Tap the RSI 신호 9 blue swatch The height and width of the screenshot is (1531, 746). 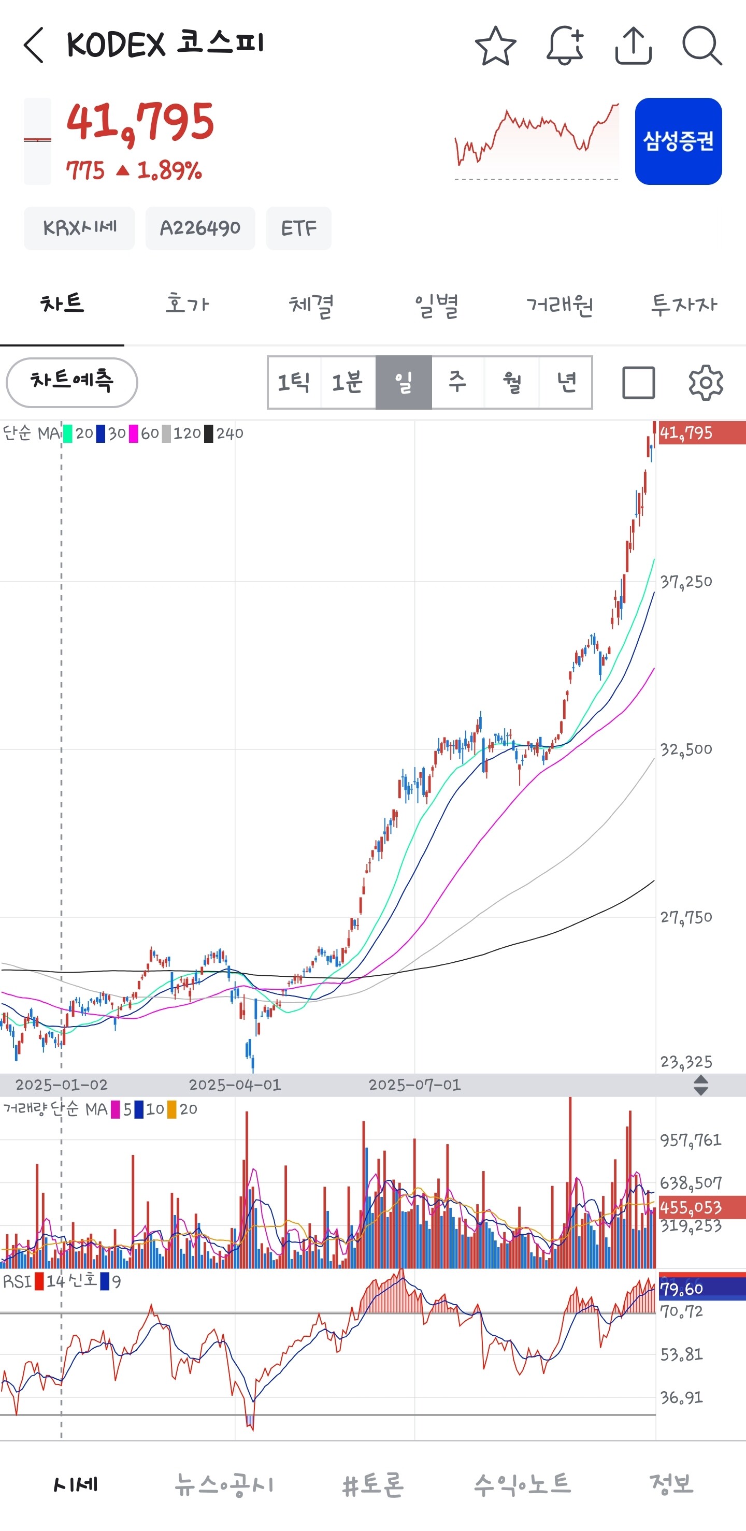pyautogui.click(x=105, y=1281)
